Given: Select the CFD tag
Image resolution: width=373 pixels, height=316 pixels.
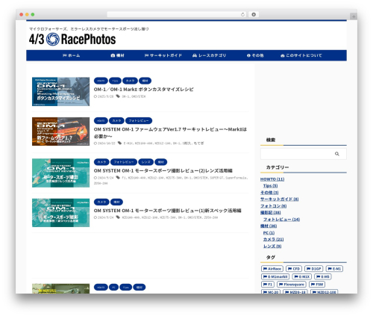Looking at the screenshot, I should click(294, 269).
